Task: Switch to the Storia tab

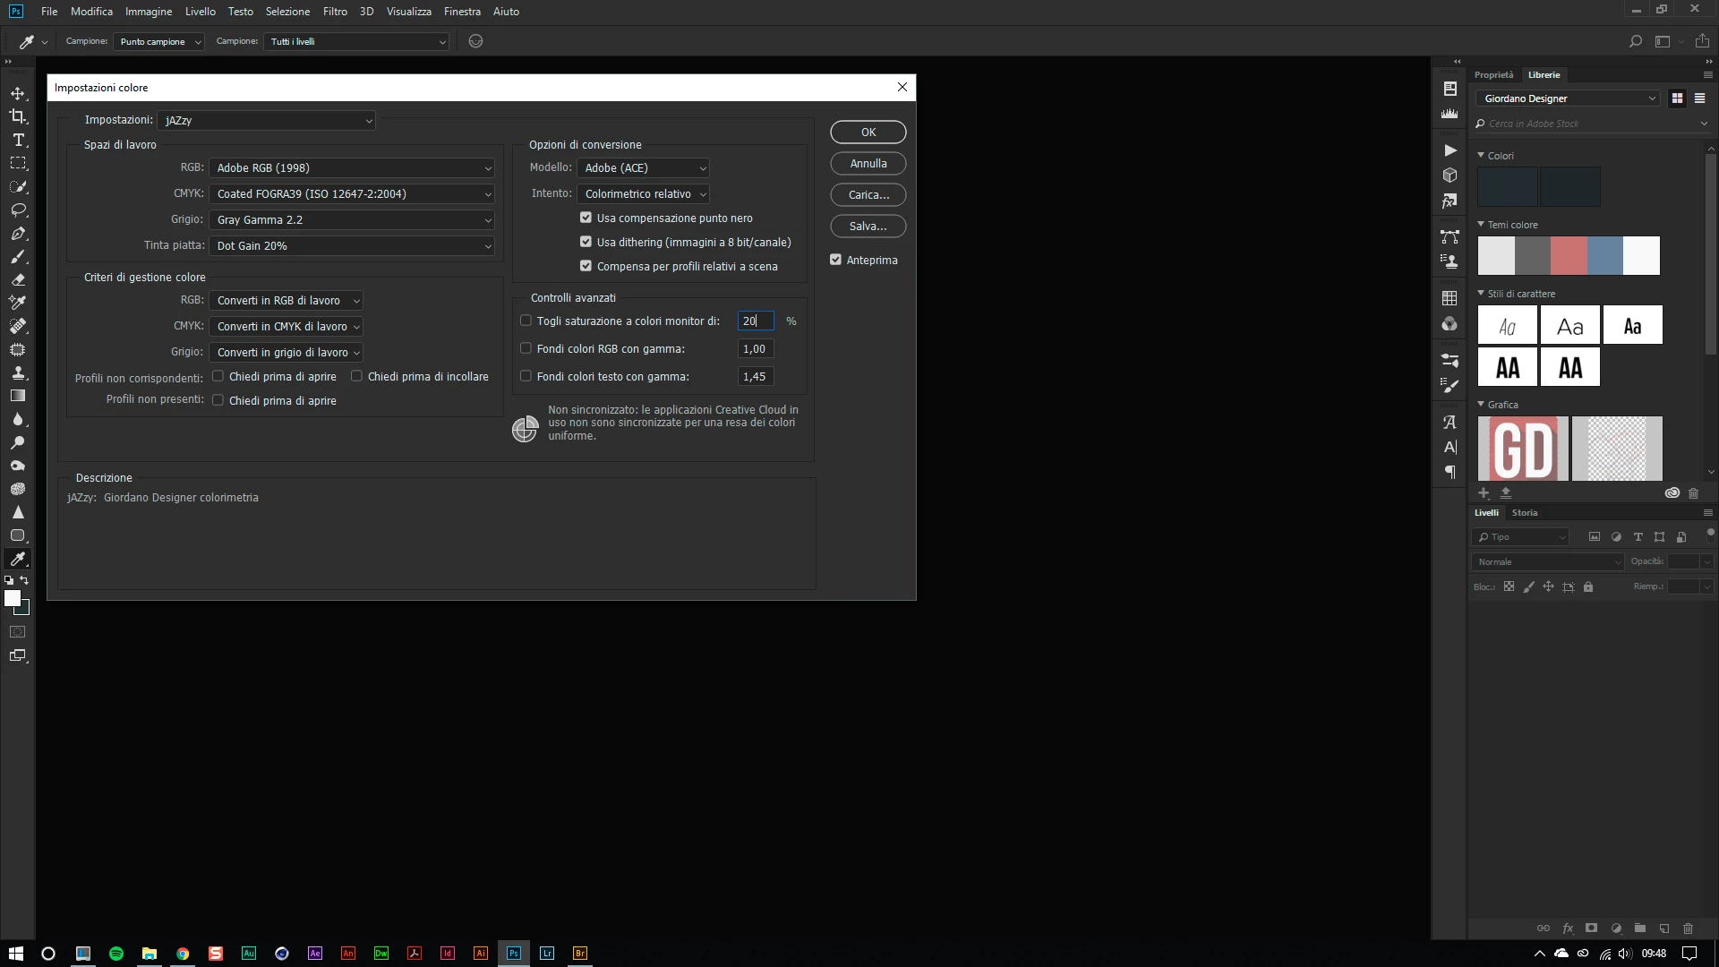Action: (x=1524, y=513)
